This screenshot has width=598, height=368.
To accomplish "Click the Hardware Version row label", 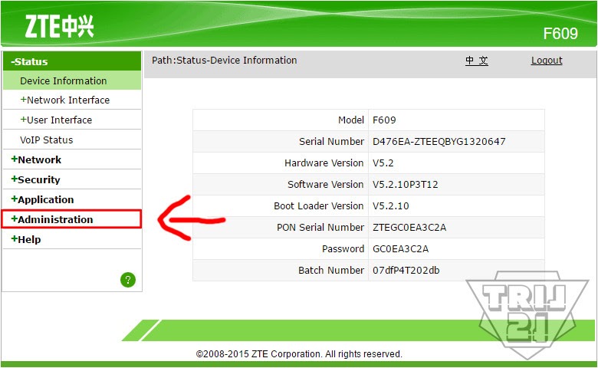I will point(324,163).
